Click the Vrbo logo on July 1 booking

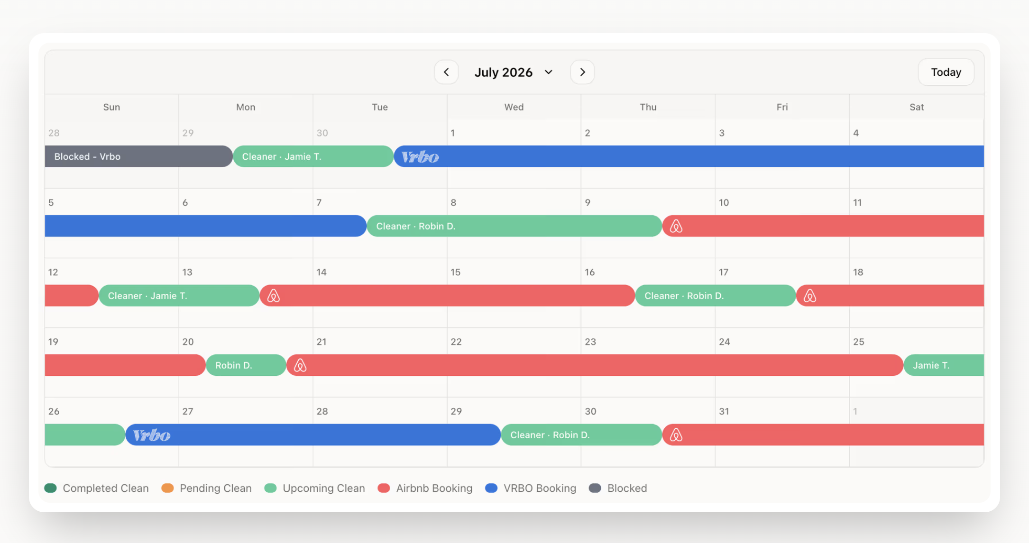point(420,157)
